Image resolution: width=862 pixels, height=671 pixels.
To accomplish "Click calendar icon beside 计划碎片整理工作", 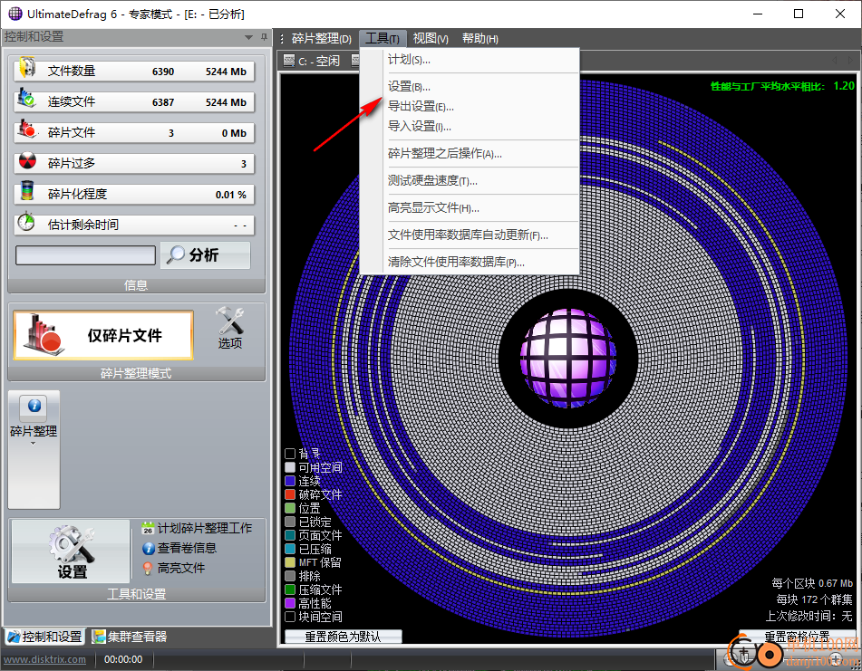I will pos(148,528).
